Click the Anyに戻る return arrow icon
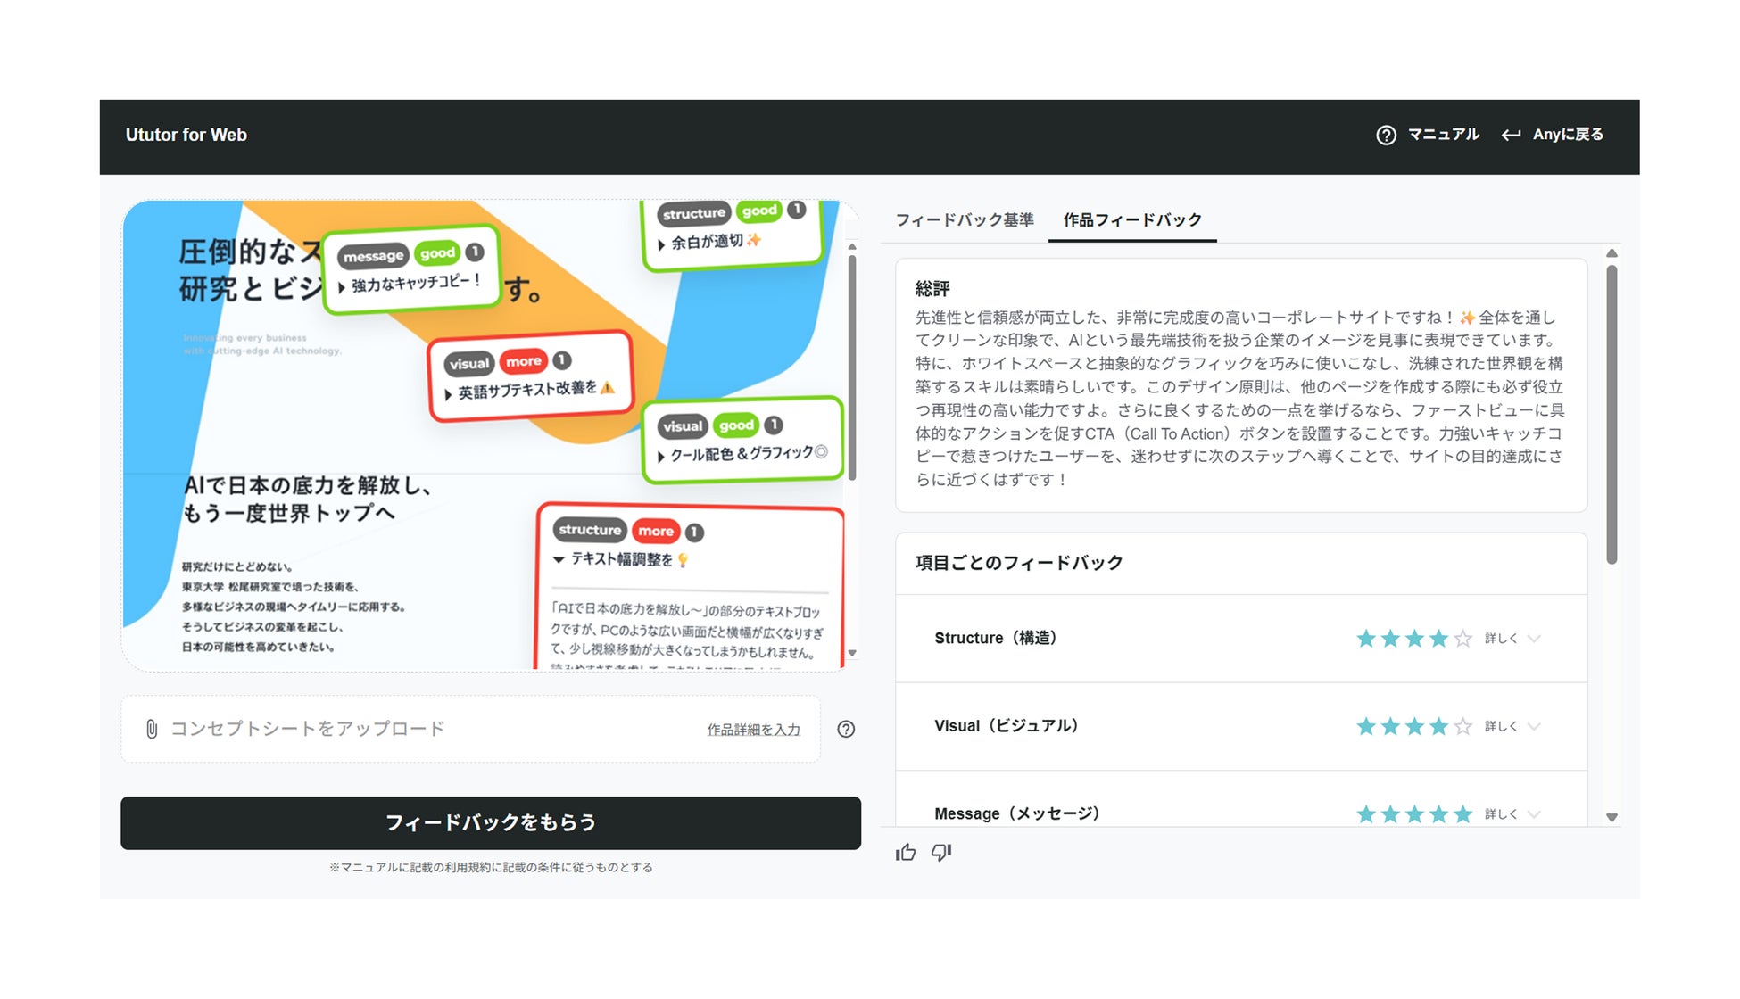1740x999 pixels. (x=1511, y=135)
